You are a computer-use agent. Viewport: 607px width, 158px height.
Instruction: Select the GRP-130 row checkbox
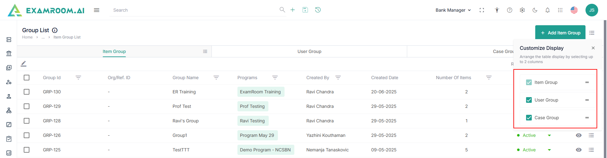coord(27,92)
